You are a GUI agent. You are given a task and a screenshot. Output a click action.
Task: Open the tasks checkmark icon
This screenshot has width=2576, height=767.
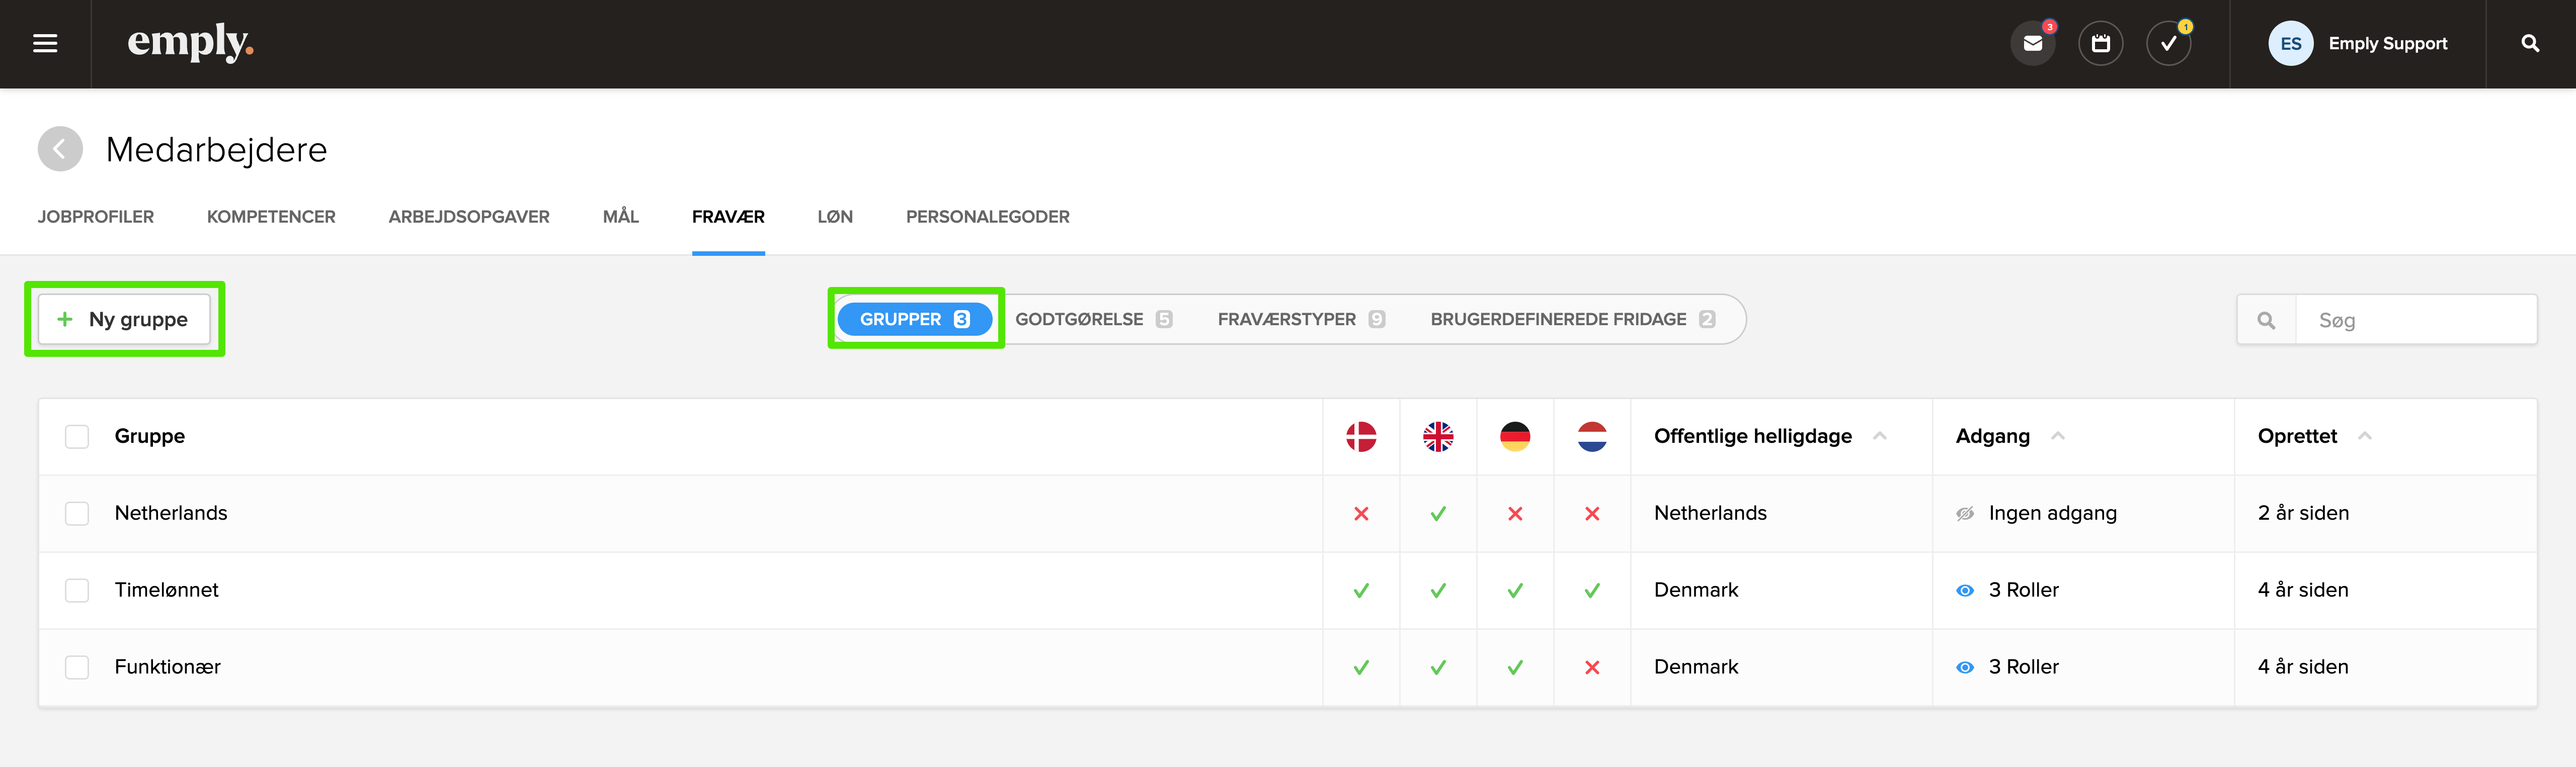[x=2168, y=44]
